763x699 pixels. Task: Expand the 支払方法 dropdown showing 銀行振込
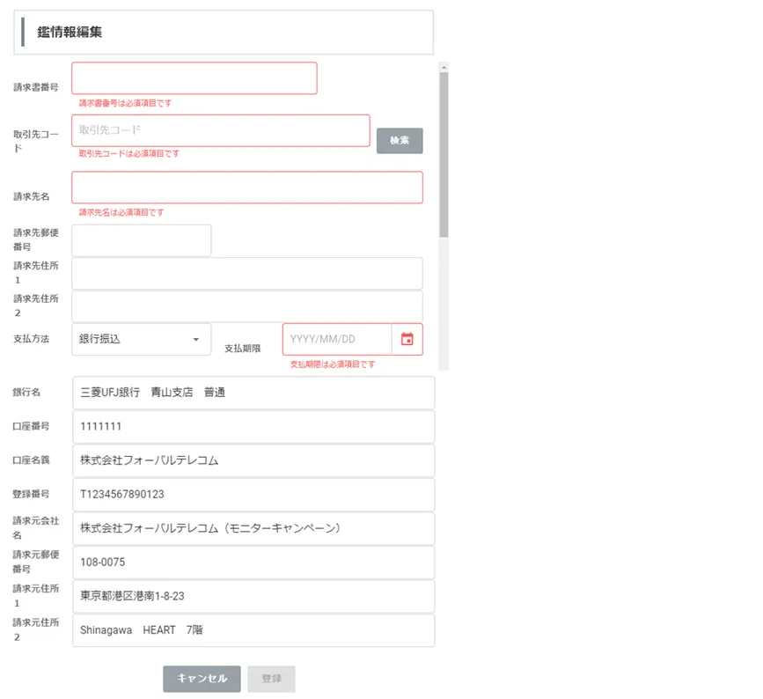(141, 339)
